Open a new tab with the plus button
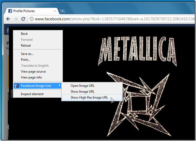Screen dimensions: 196x141 (63, 11)
